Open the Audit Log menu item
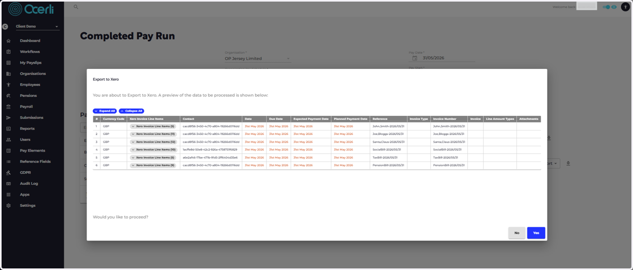The image size is (633, 270). pos(29,184)
